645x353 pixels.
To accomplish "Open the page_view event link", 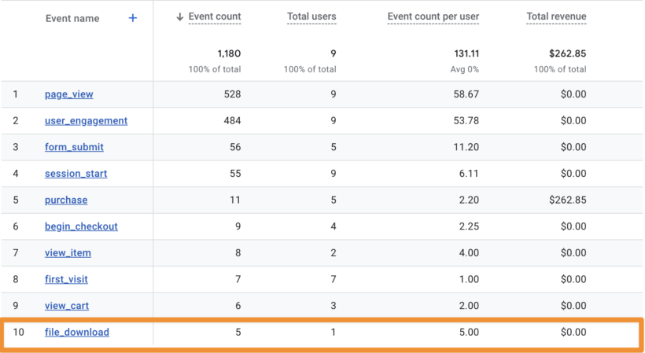I will coord(69,94).
